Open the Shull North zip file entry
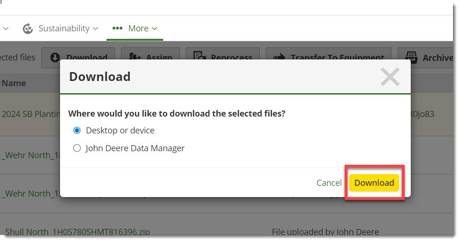This screenshot has height=242, width=460. tap(77, 232)
